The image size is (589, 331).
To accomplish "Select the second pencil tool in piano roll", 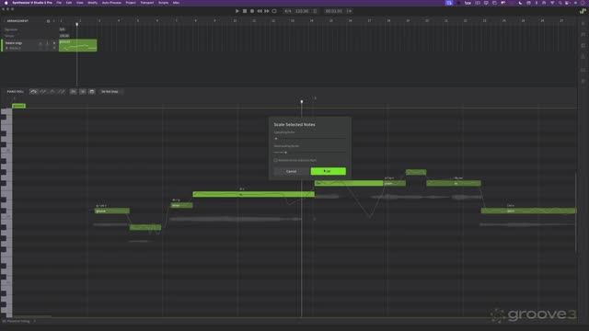I will point(43,92).
